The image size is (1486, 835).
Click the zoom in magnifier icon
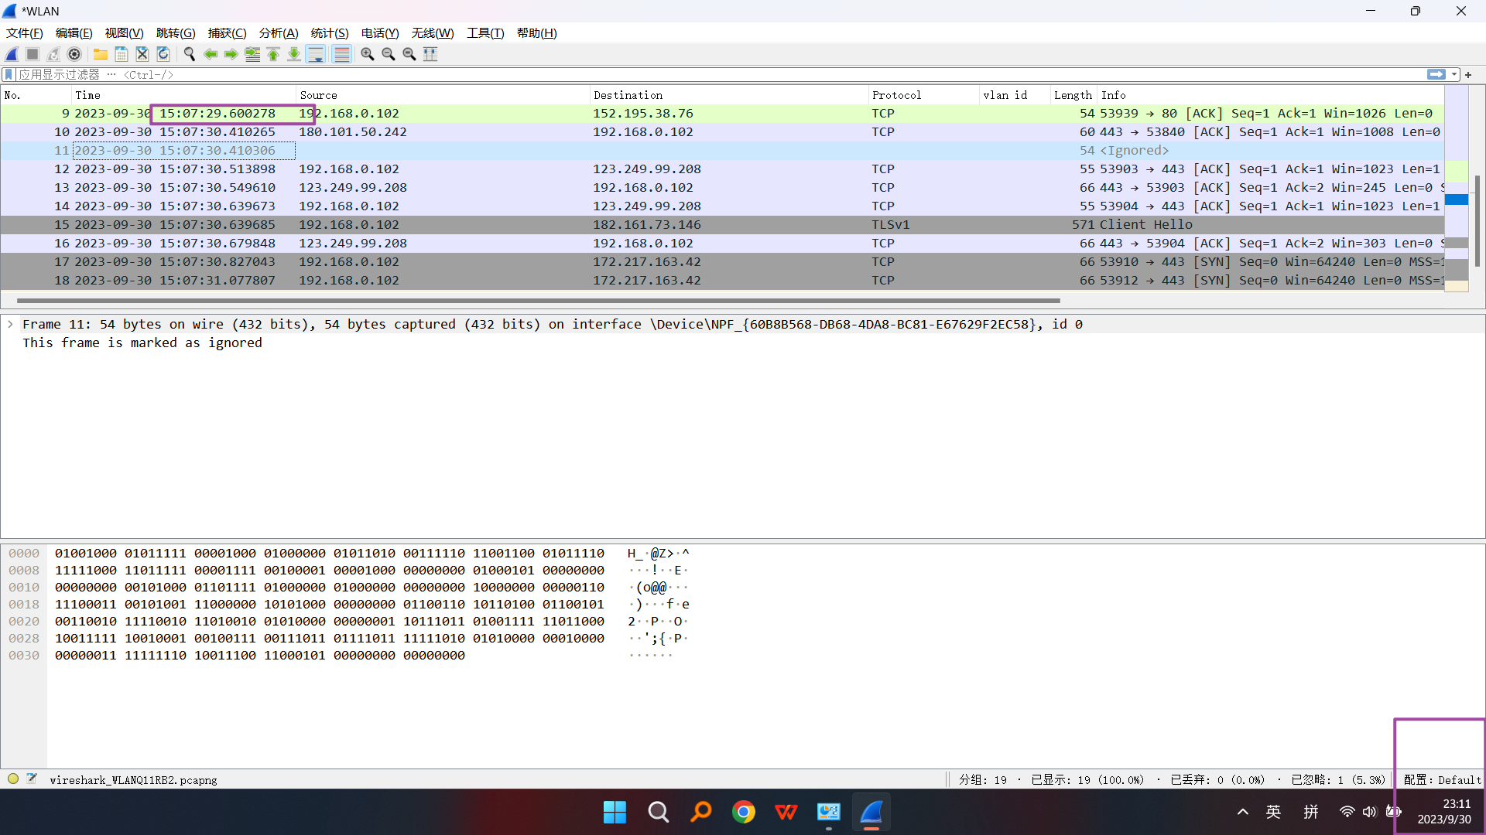(368, 54)
